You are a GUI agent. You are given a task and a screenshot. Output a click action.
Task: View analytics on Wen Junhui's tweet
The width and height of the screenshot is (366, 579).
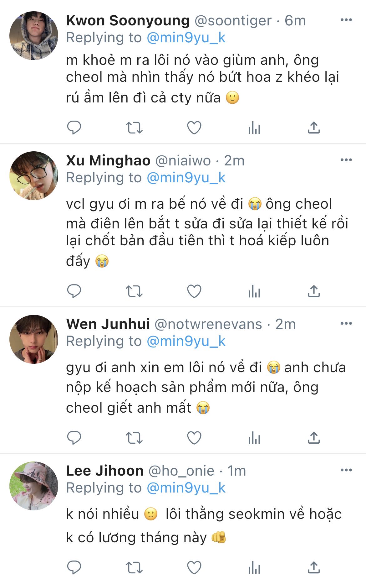click(x=254, y=438)
